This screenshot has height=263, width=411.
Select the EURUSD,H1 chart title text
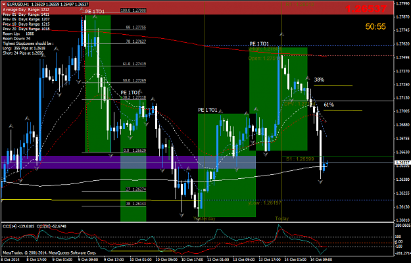18,4
